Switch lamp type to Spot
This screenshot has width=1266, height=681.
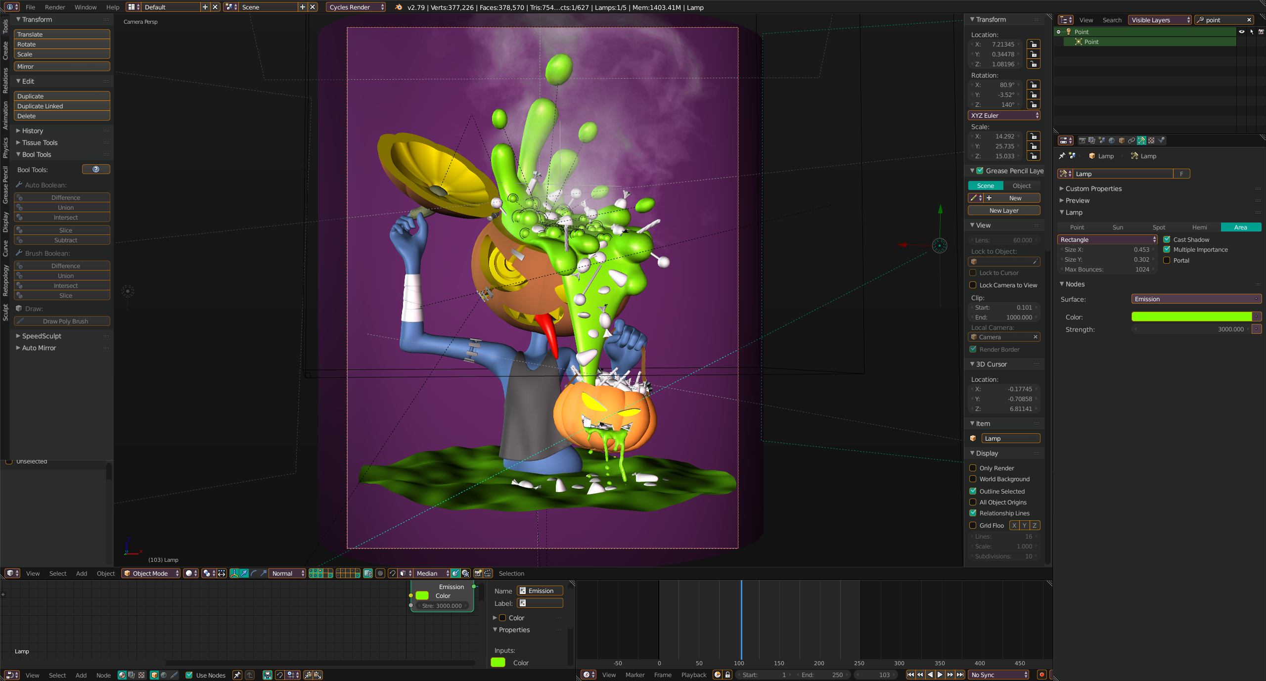point(1159,227)
